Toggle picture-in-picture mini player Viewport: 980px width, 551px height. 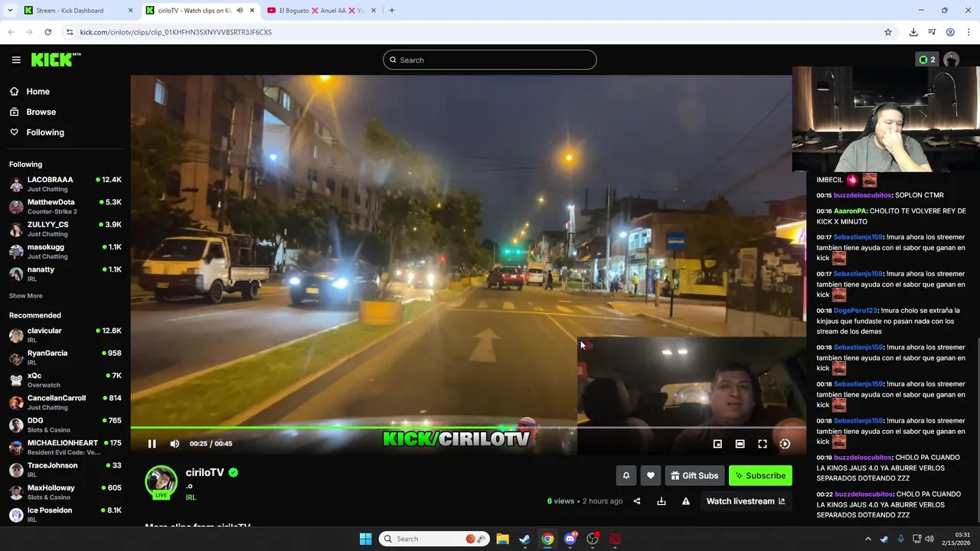[x=717, y=444]
